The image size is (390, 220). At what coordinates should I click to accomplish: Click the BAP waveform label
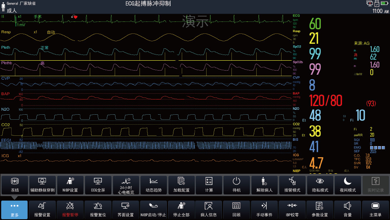5,94
